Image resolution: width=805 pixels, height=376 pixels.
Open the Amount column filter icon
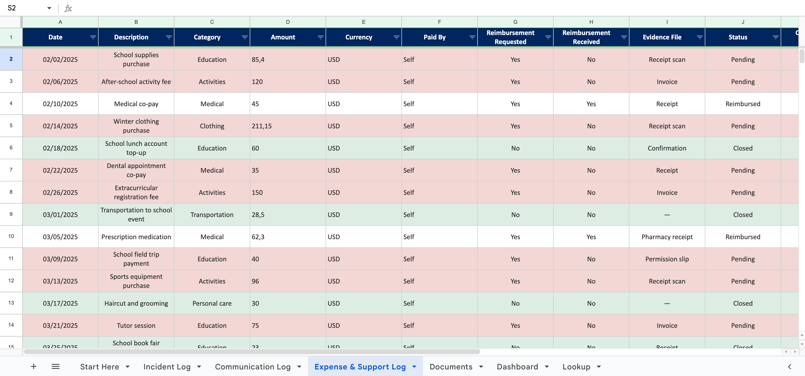[320, 37]
